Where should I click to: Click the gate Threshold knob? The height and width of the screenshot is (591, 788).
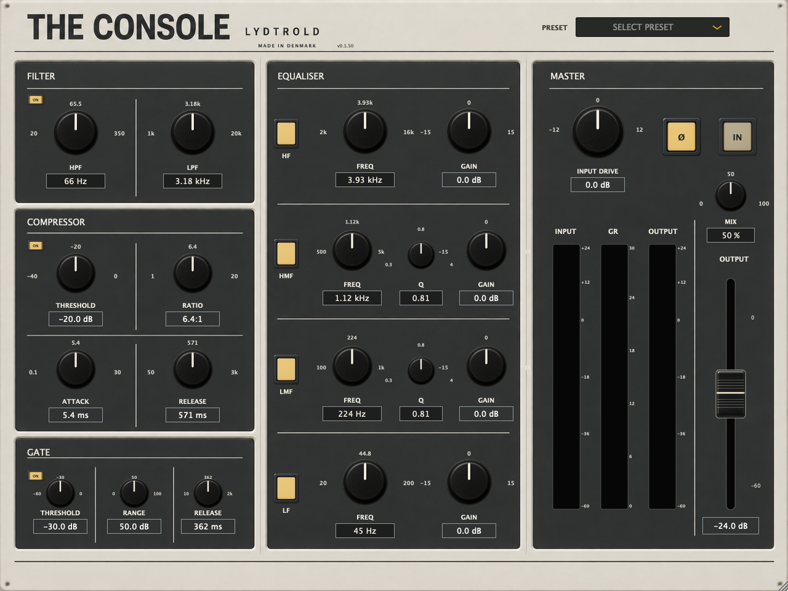point(60,493)
